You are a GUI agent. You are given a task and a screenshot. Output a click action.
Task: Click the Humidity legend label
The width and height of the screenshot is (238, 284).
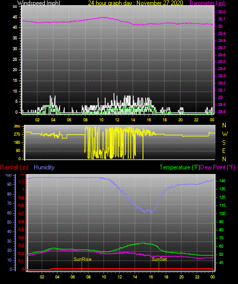pos(44,167)
